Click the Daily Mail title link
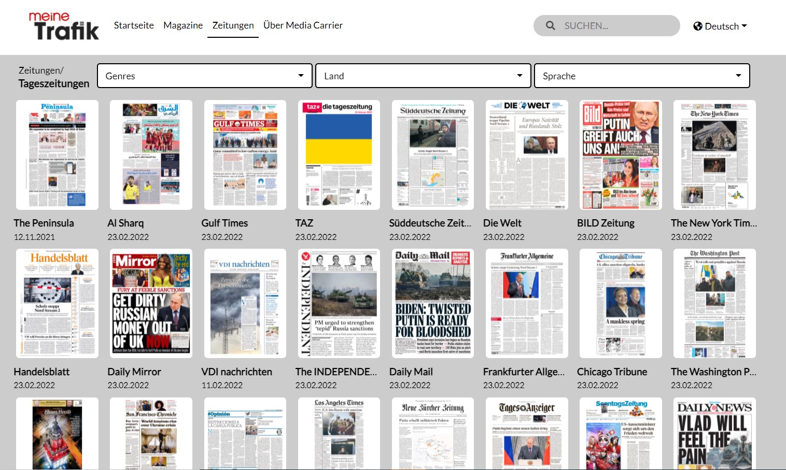 (x=411, y=372)
